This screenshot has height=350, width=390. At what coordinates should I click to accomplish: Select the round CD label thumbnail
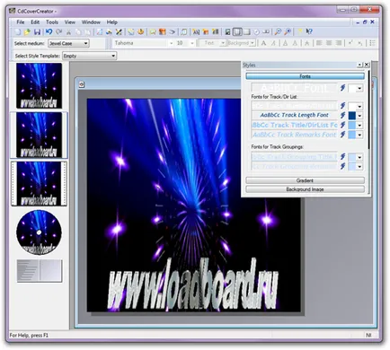coord(39,232)
